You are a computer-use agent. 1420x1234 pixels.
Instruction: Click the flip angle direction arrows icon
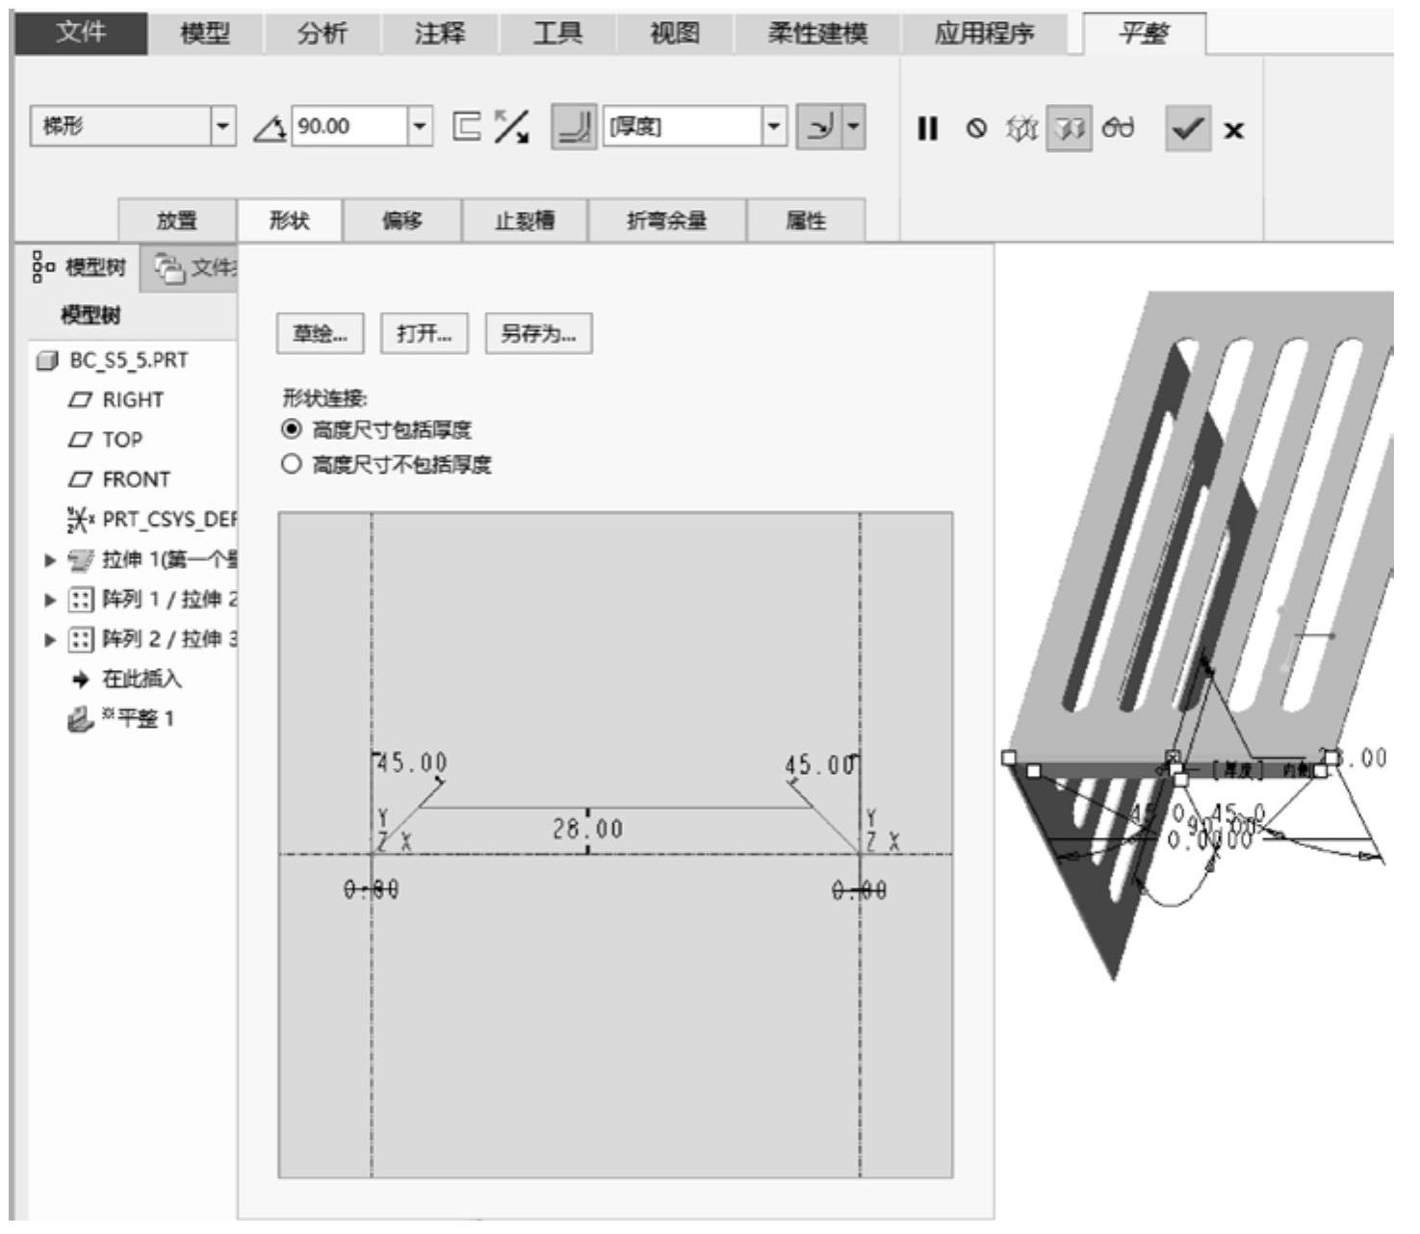tap(511, 126)
